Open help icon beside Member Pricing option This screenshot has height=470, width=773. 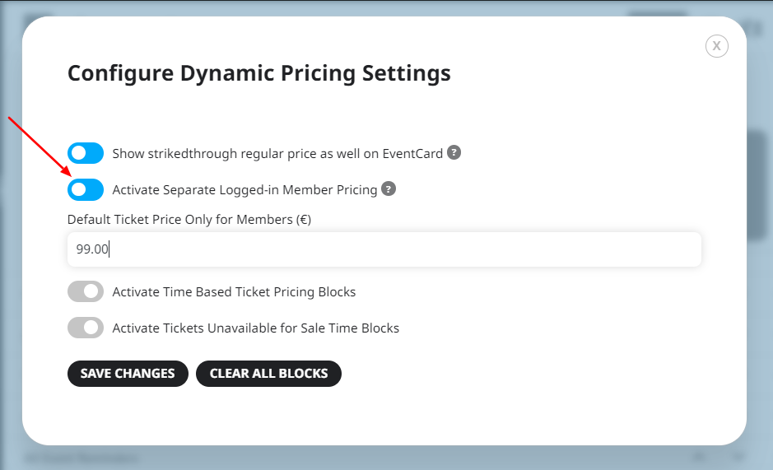(x=389, y=188)
